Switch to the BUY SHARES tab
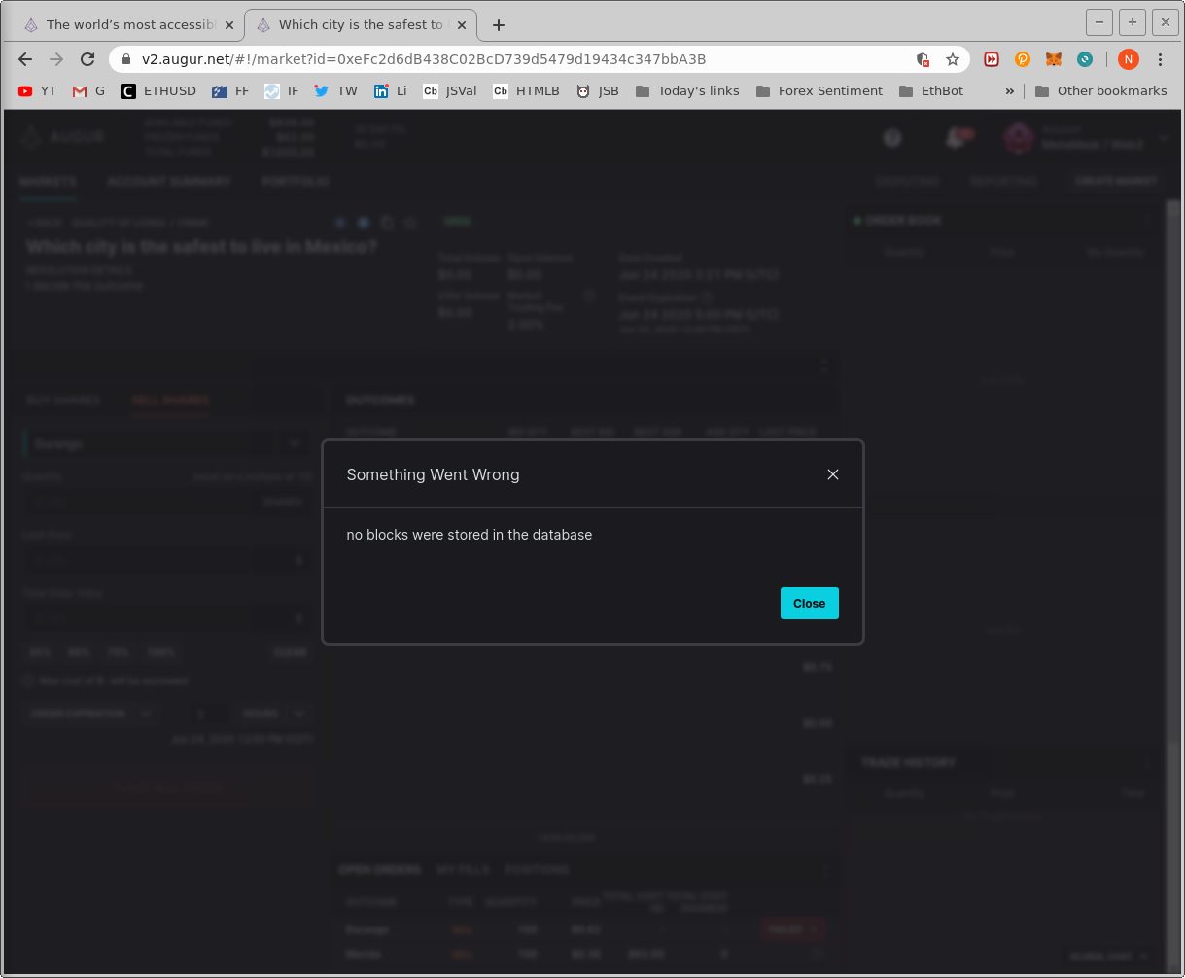1185x978 pixels. click(63, 400)
